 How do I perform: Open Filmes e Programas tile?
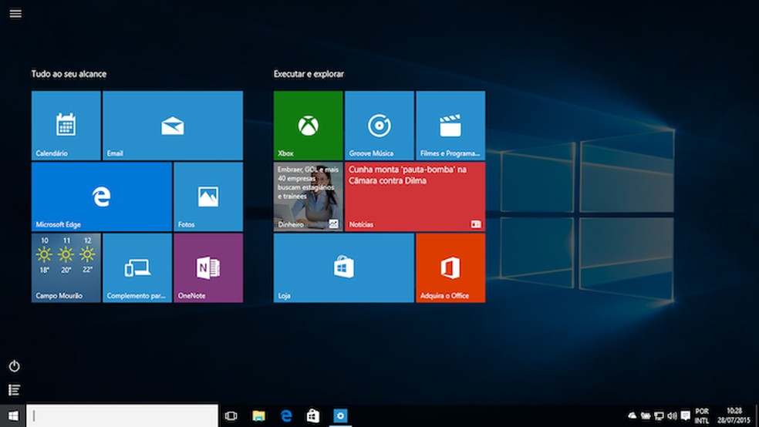450,125
